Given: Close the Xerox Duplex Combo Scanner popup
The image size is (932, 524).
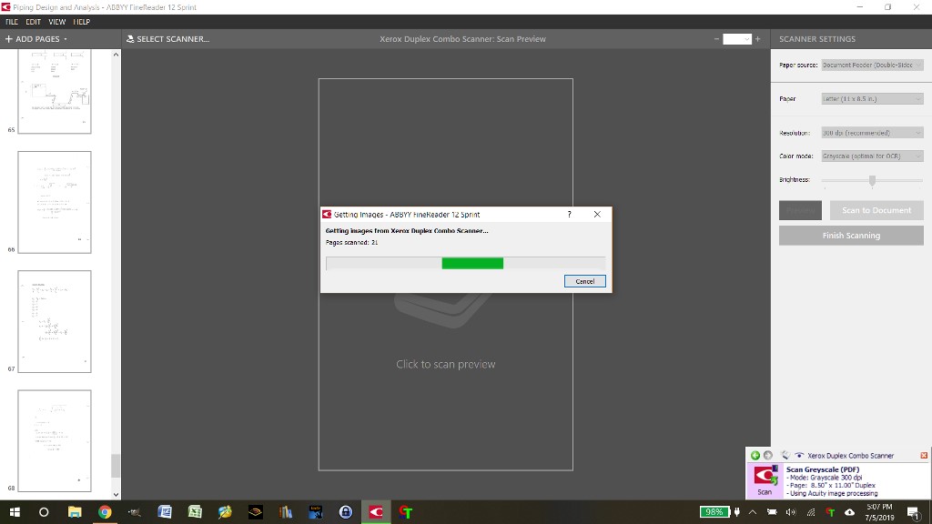Looking at the screenshot, I should coord(924,456).
